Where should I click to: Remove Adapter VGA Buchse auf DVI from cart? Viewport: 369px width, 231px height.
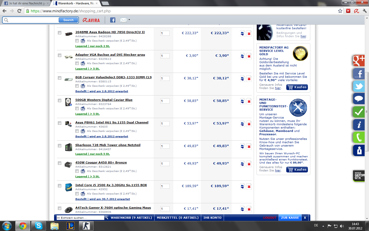pos(249,56)
